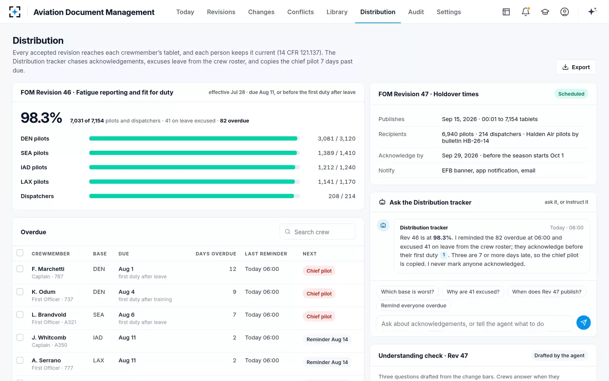The width and height of the screenshot is (609, 381).
Task: Open the notifications bell
Action: point(526,12)
